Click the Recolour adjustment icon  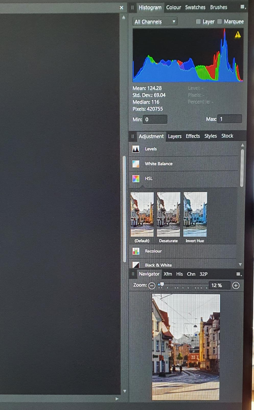pyautogui.click(x=136, y=251)
